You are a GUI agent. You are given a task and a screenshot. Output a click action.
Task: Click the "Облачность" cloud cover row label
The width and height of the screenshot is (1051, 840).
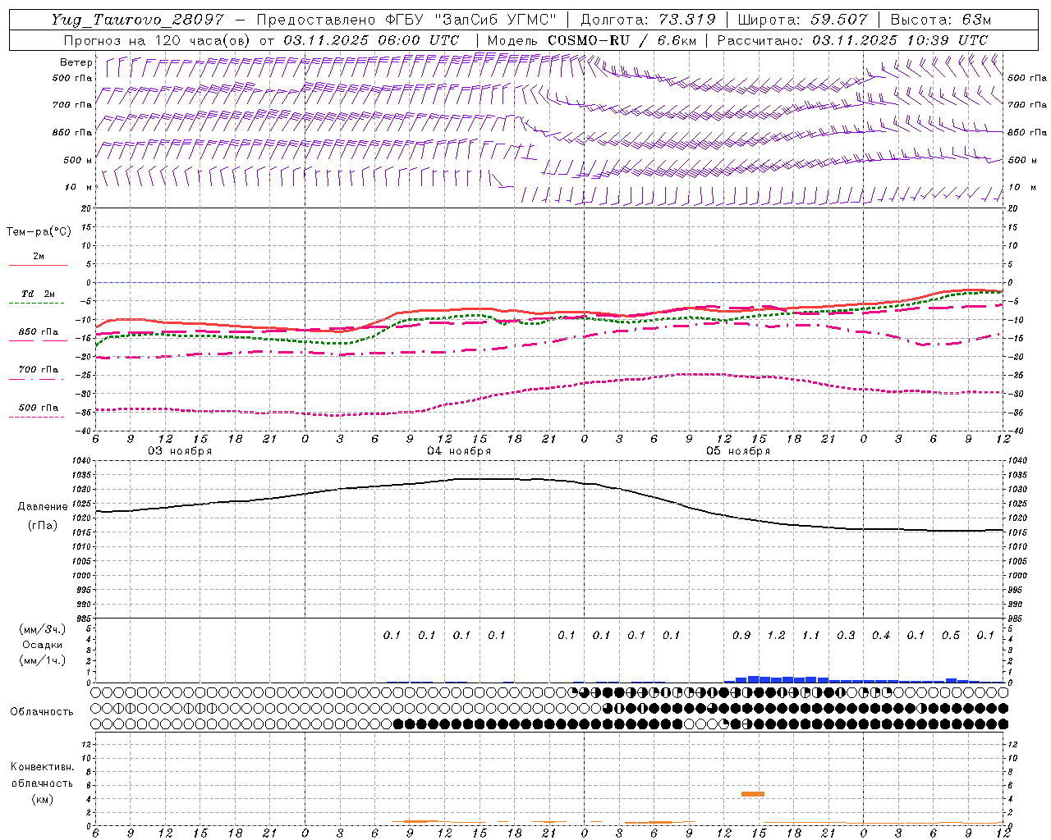coord(42,711)
